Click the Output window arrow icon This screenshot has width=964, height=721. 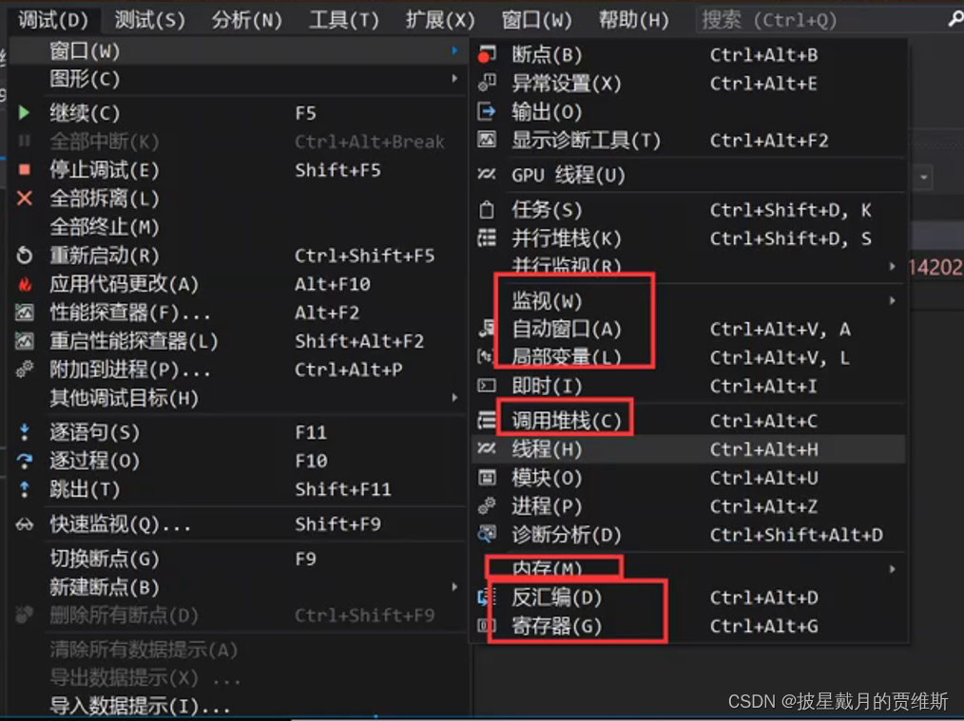pyautogui.click(x=487, y=112)
